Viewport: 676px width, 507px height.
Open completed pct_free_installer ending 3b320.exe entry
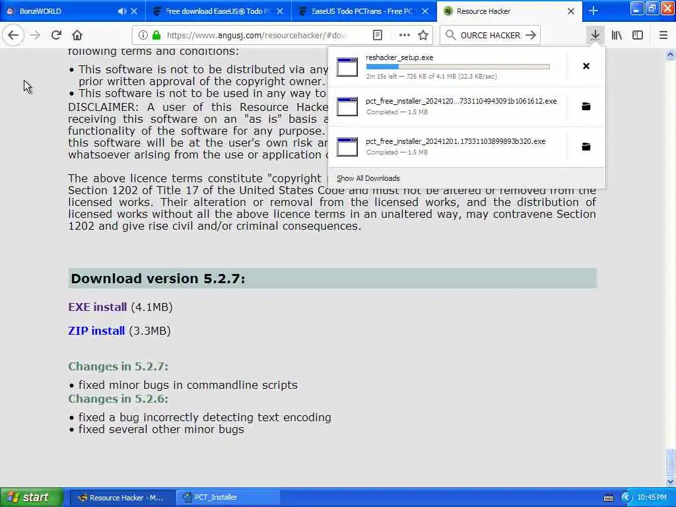[447, 147]
